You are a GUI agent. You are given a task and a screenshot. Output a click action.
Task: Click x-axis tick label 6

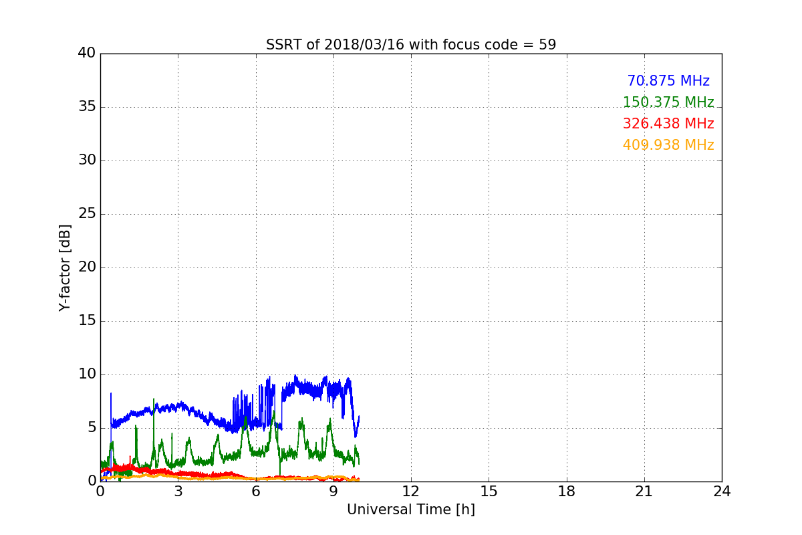click(255, 492)
